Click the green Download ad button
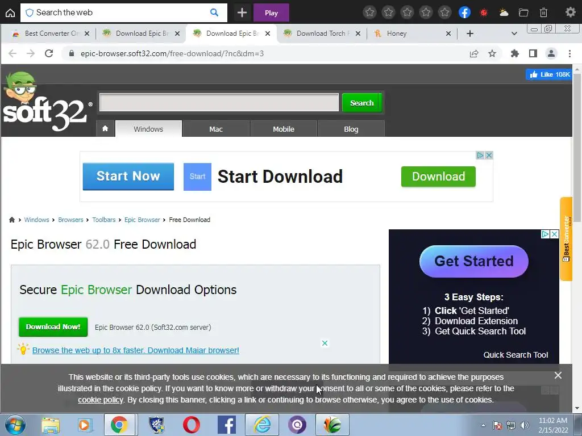Image resolution: width=582 pixels, height=436 pixels. 438,177
